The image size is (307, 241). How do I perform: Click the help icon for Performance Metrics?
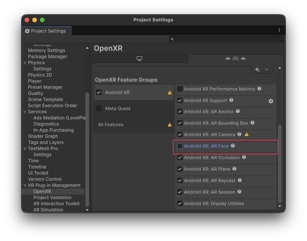pos(259,89)
